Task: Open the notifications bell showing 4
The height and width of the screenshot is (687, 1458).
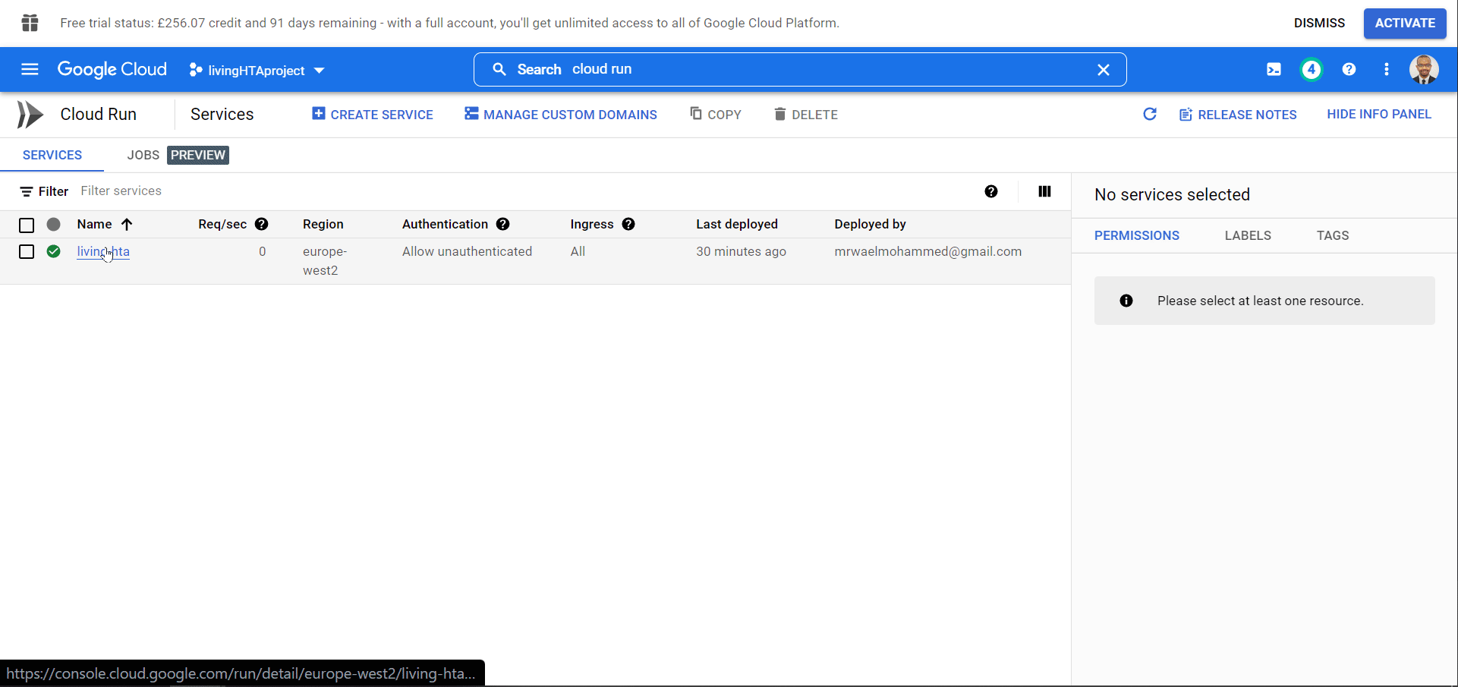Action: point(1312,69)
